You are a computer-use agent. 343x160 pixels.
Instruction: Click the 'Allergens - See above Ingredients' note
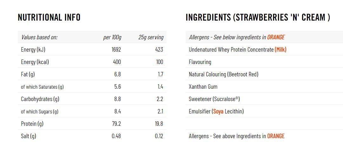236,136
